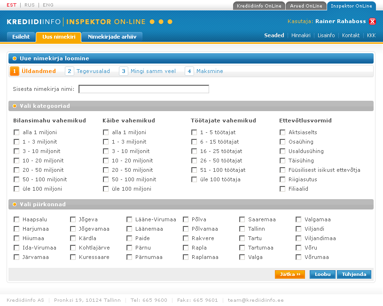
Task: Check Füüsilisest isikust ettevõtja
Action: (282, 170)
